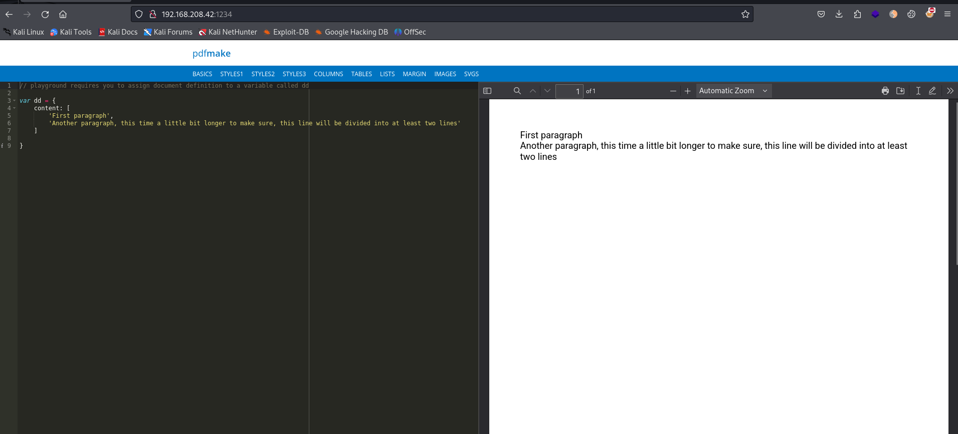Zoom out the PDF preview
Viewport: 958px width, 434px height.
pos(673,91)
